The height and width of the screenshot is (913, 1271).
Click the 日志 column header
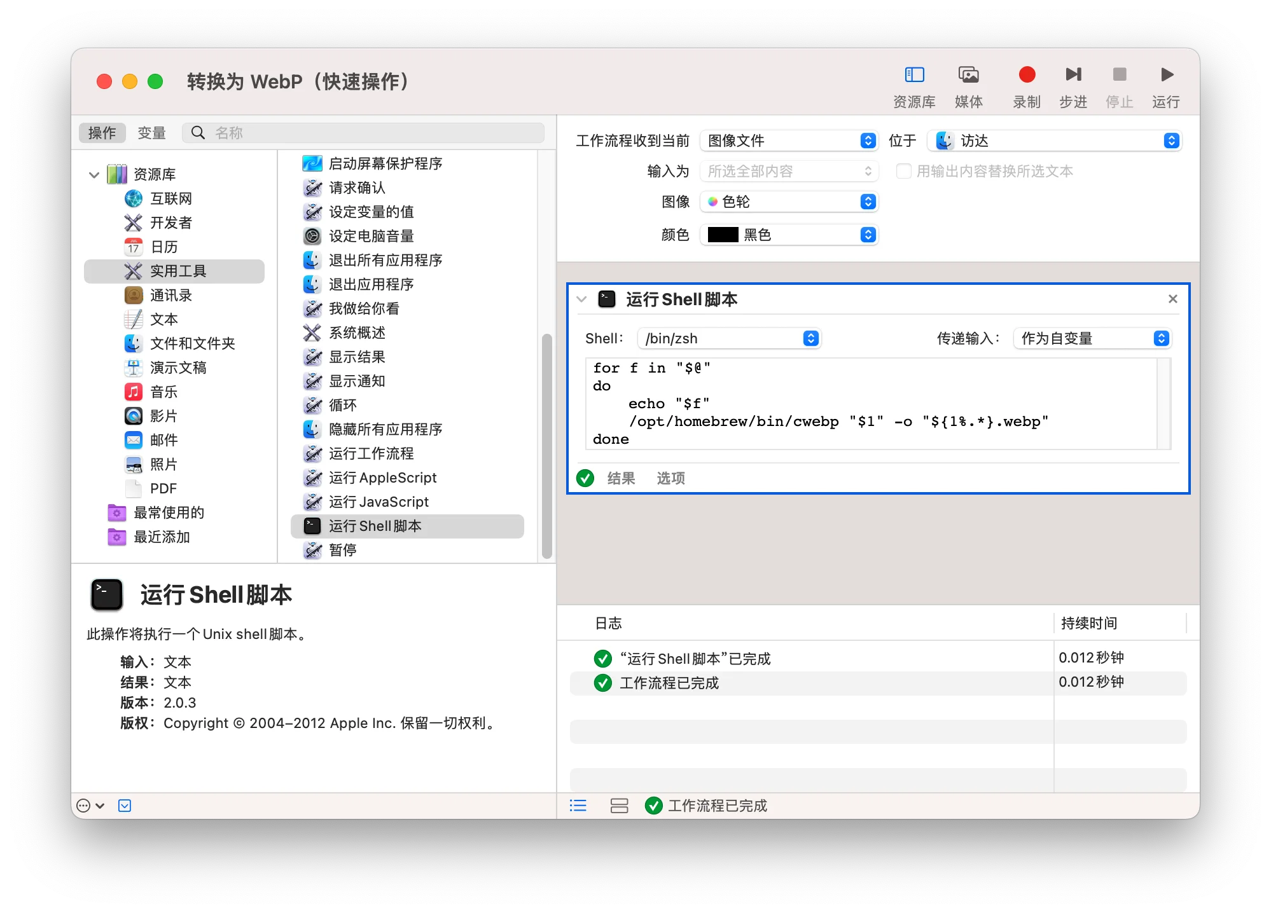coord(608,623)
